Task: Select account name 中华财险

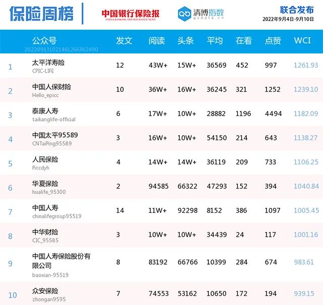Action: tap(45, 232)
